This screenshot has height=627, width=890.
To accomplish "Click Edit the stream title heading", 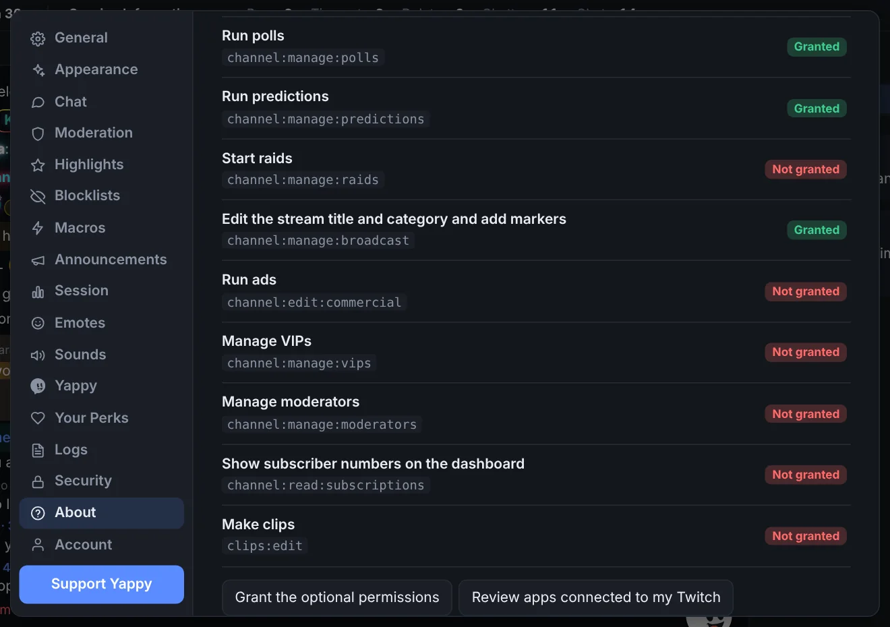I will [394, 219].
